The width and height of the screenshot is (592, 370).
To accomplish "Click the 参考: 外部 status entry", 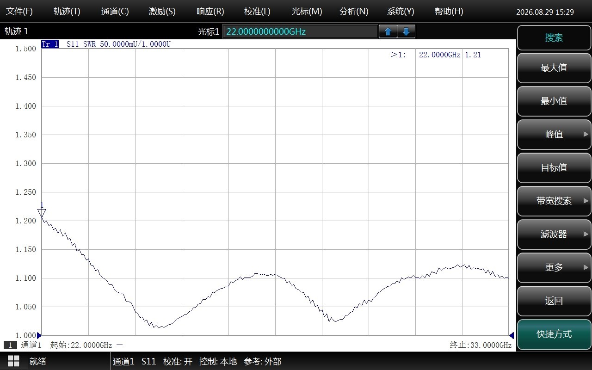I will click(262, 362).
